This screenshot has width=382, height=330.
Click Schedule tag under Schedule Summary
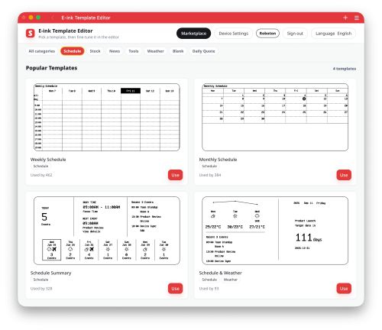pos(40,280)
